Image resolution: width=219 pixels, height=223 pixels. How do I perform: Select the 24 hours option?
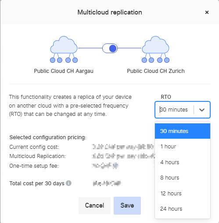tap(183, 209)
